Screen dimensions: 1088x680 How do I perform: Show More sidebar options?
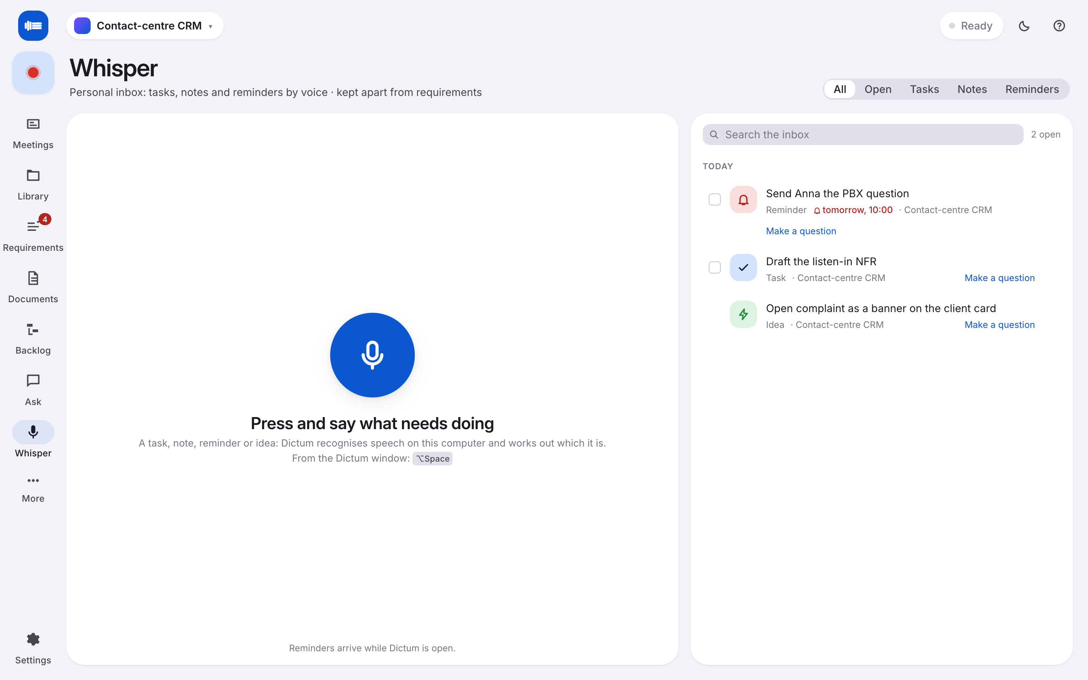[33, 490]
